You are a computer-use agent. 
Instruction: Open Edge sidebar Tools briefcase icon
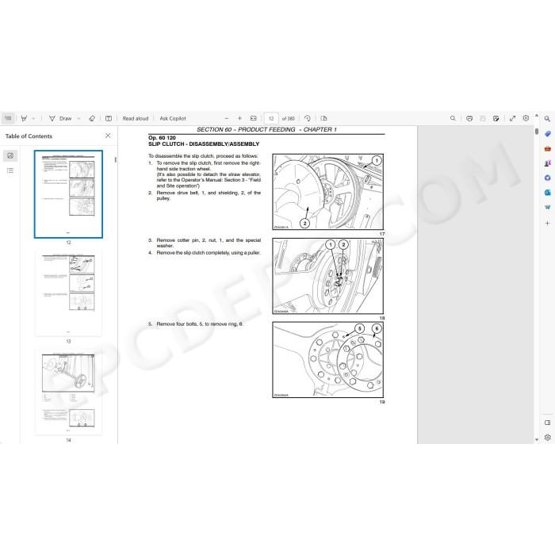pyautogui.click(x=548, y=149)
